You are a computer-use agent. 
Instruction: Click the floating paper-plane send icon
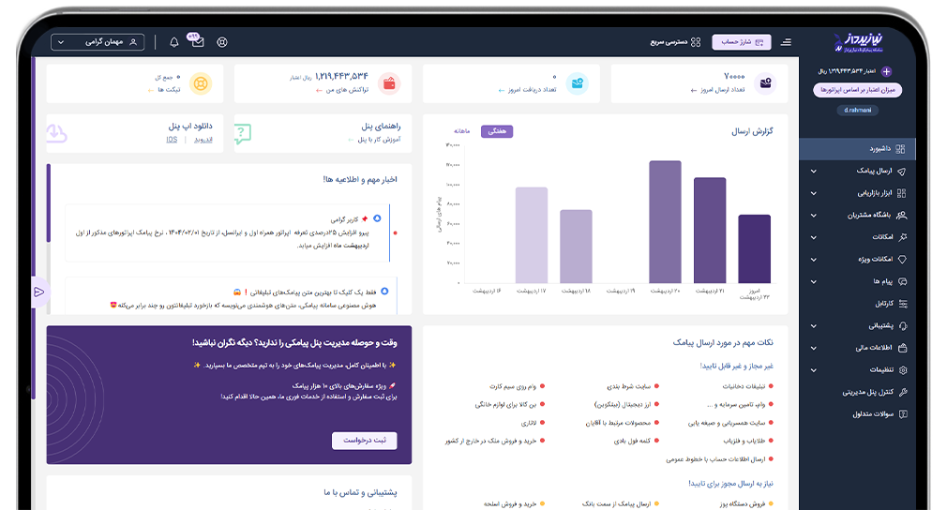point(39,292)
